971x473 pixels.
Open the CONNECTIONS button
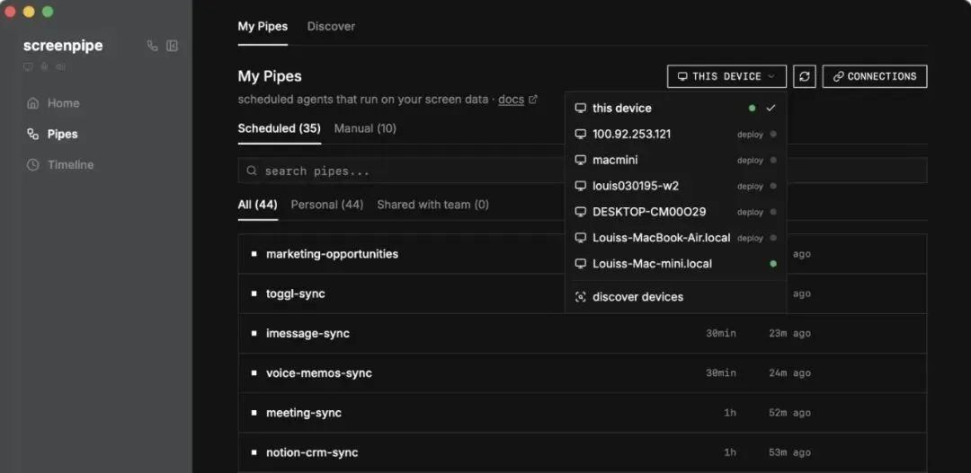[x=874, y=76]
